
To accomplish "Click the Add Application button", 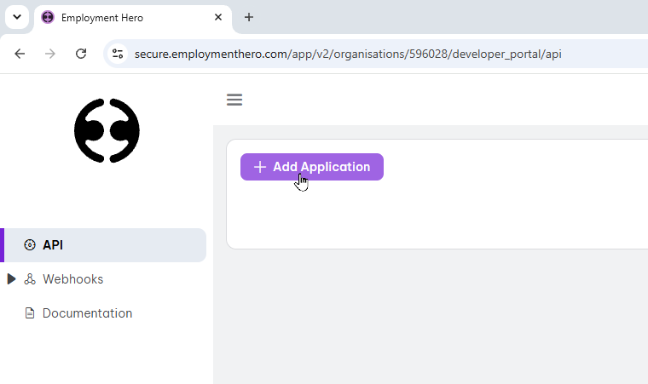I will click(312, 167).
